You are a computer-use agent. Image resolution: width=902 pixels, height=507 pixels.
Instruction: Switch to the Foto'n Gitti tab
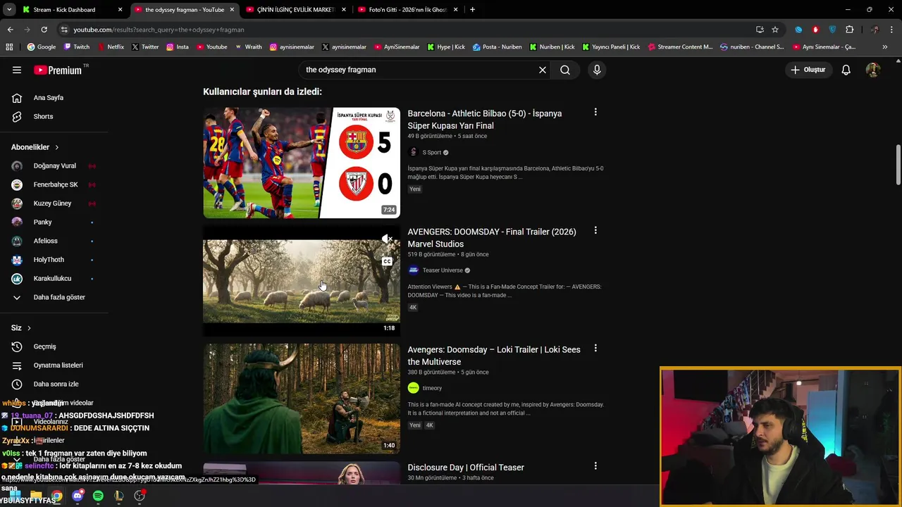coord(407,10)
